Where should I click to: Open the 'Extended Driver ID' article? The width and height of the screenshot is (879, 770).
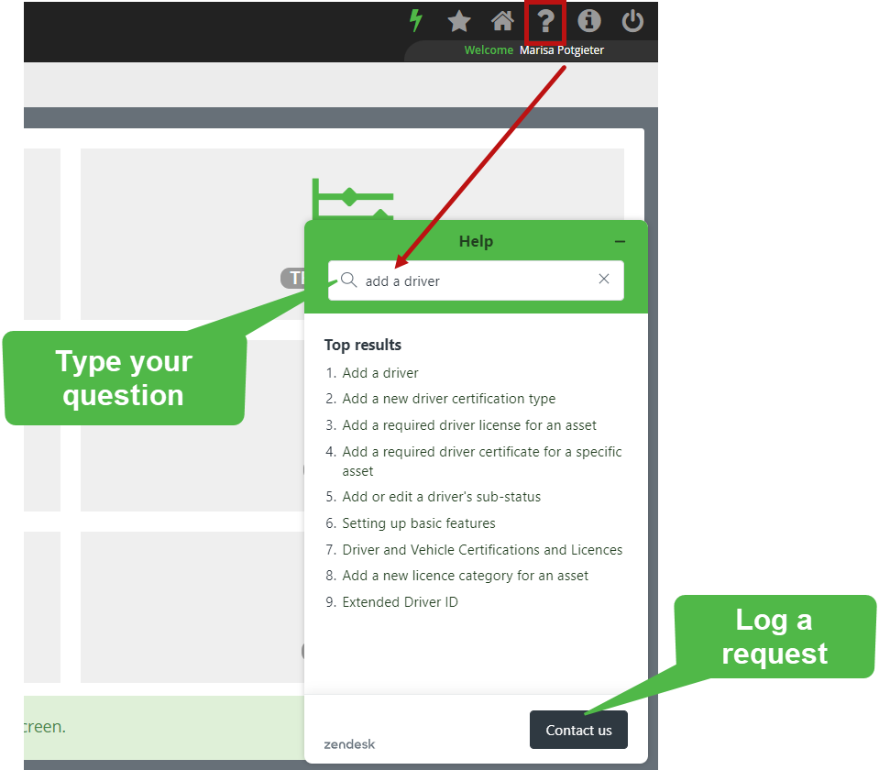point(400,601)
